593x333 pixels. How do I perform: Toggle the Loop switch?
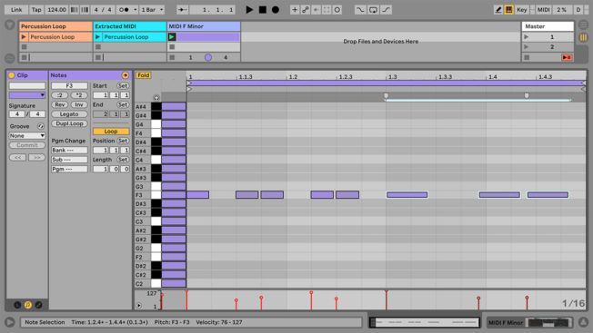[111, 132]
